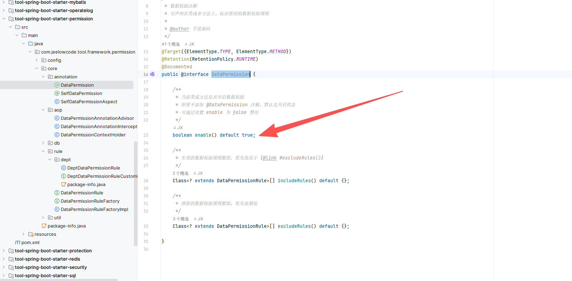Image resolution: width=572 pixels, height=281 pixels.
Task: Open the 41 usages hint above @Target
Action: pos(171,44)
